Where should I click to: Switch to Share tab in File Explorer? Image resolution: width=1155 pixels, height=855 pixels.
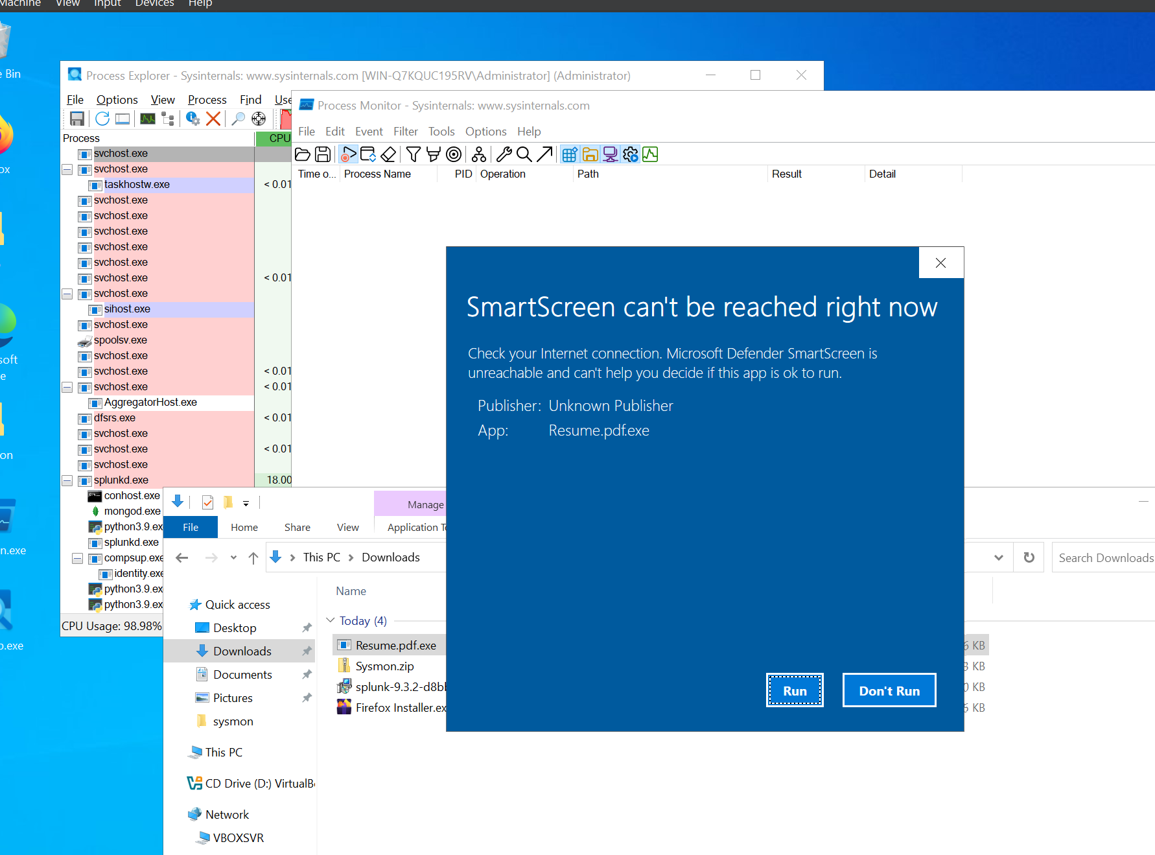[297, 527]
